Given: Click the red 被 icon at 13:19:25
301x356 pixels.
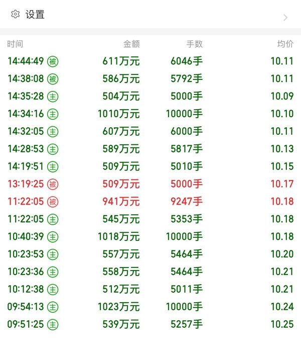Looking at the screenshot, I should pyautogui.click(x=53, y=184).
